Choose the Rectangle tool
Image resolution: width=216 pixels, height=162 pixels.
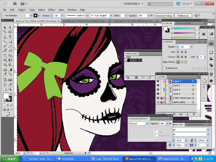click(x=10, y=41)
